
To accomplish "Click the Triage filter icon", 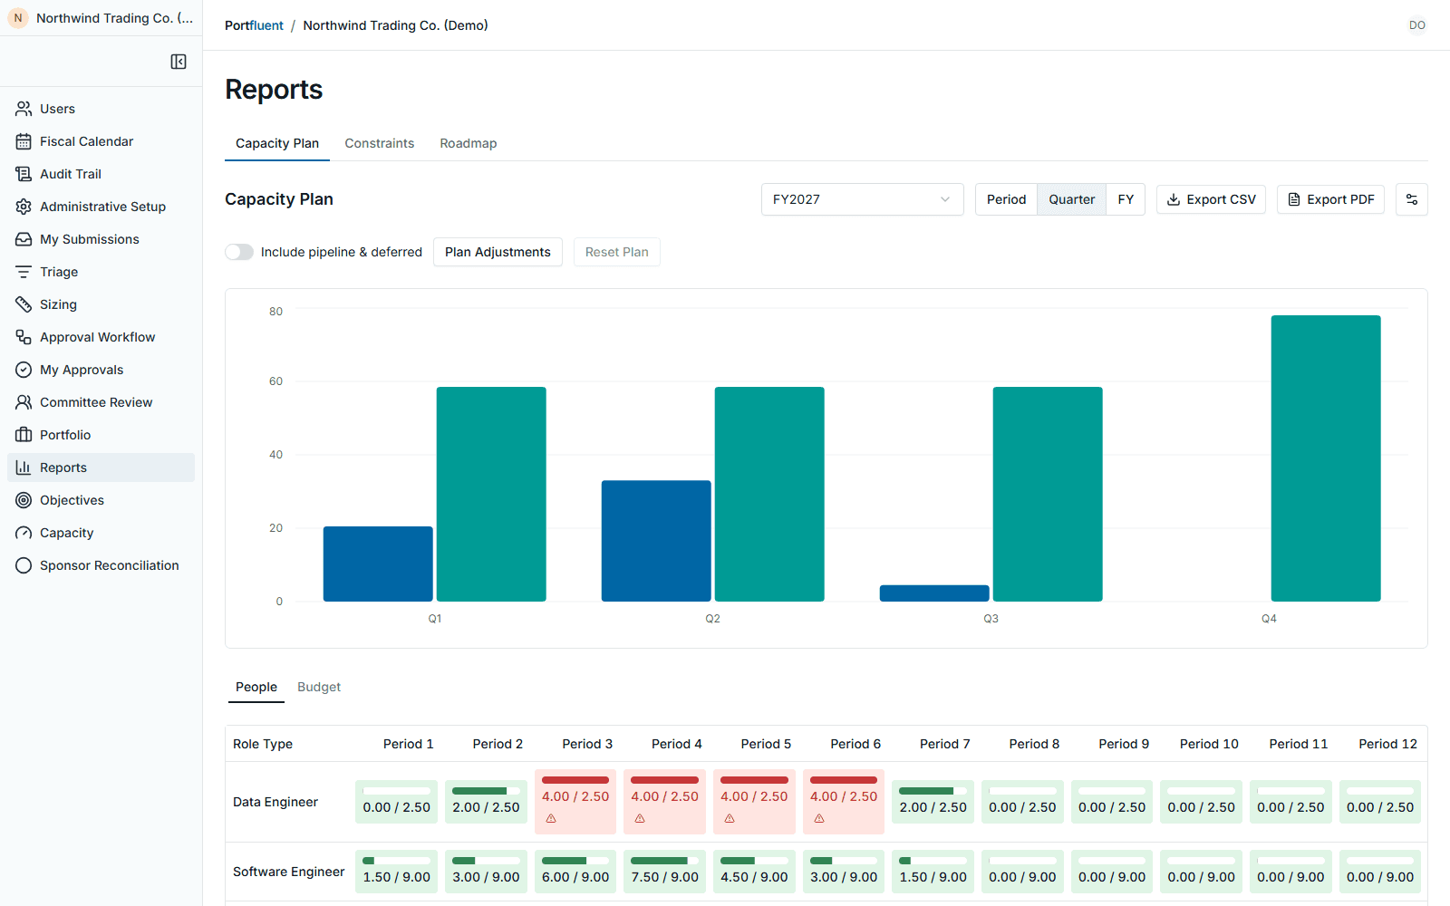I will pyautogui.click(x=24, y=272).
